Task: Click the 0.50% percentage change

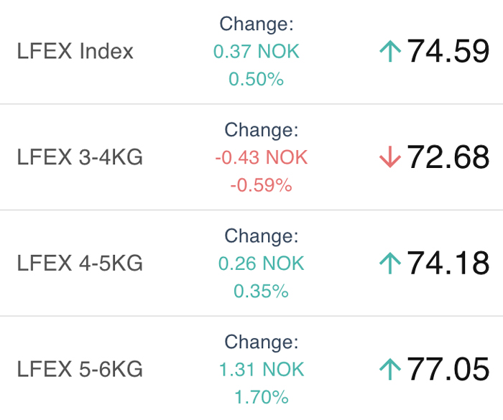Action: pyautogui.click(x=257, y=79)
